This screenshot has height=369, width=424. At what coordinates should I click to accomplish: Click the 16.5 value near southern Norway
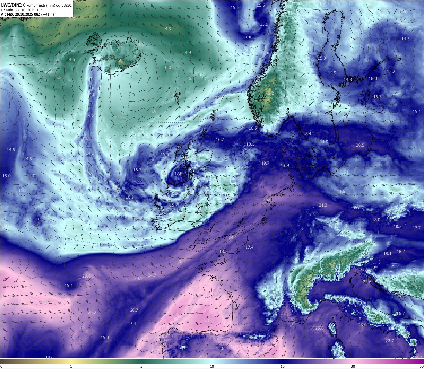(x=253, y=128)
